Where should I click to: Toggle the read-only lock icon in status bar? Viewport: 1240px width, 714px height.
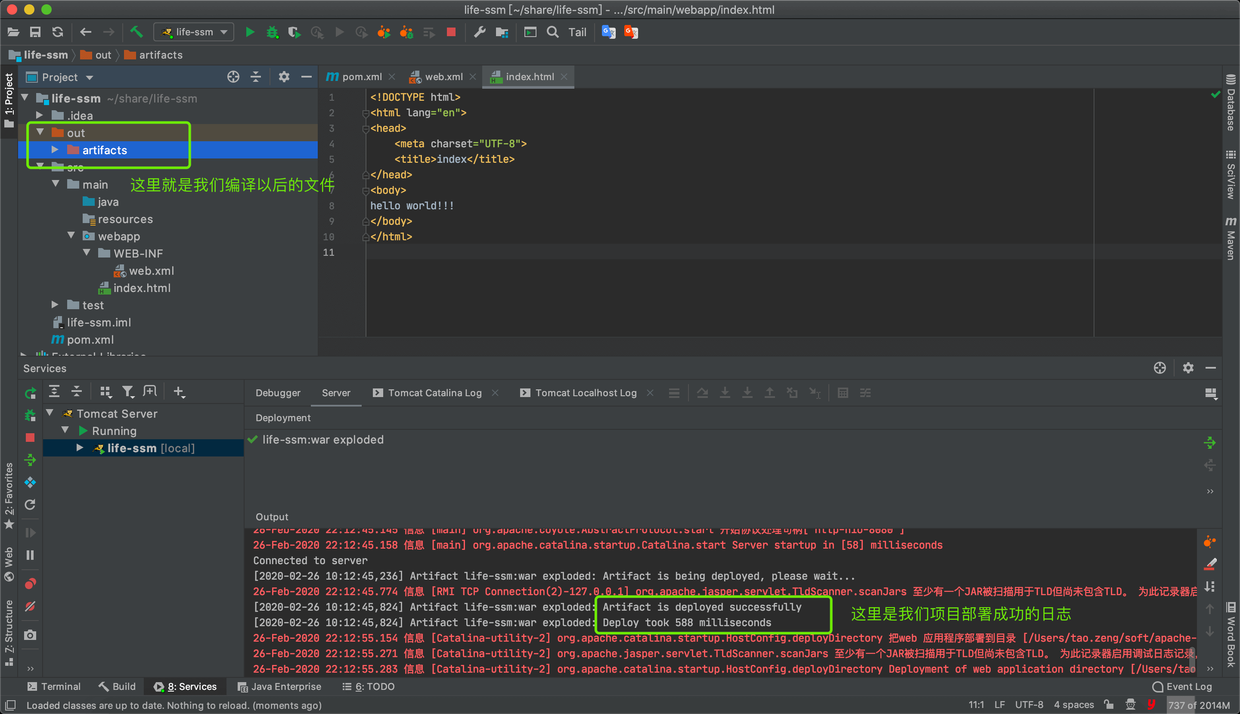(x=1109, y=705)
